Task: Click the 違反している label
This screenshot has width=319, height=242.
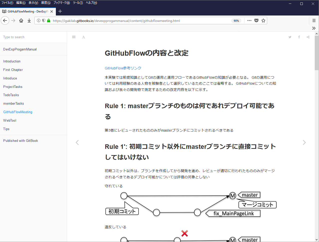Action: point(115,227)
